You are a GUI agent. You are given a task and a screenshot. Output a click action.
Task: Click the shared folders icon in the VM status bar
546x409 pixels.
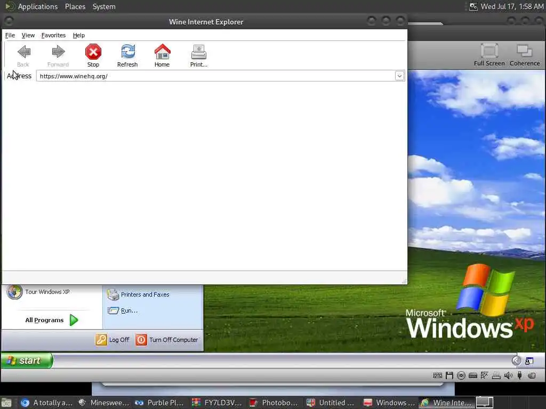pyautogui.click(x=532, y=375)
